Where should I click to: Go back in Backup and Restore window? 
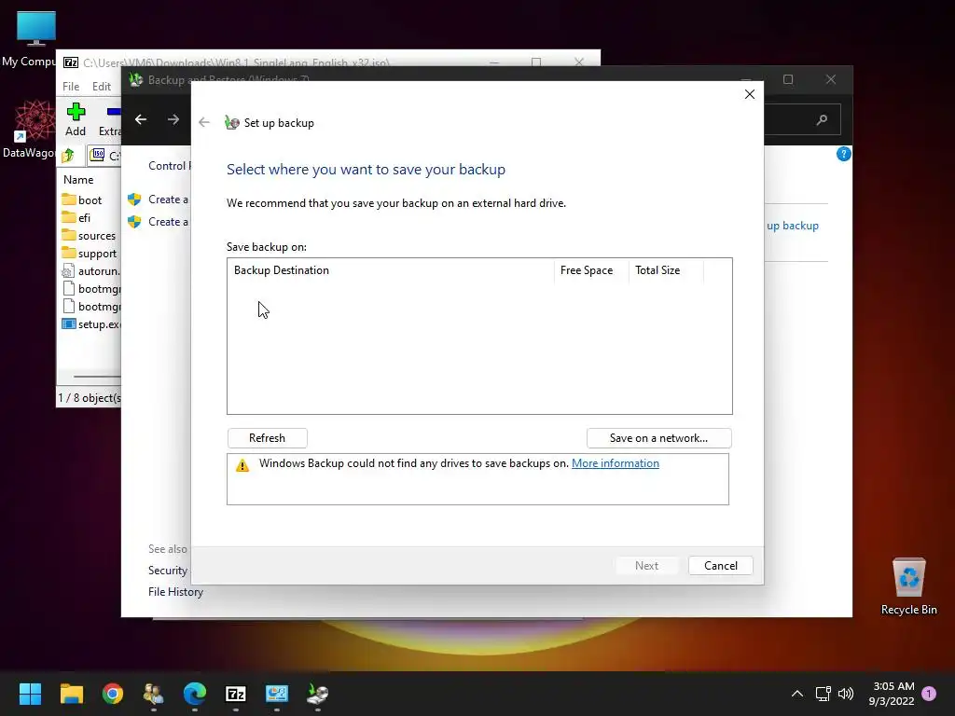click(x=141, y=119)
